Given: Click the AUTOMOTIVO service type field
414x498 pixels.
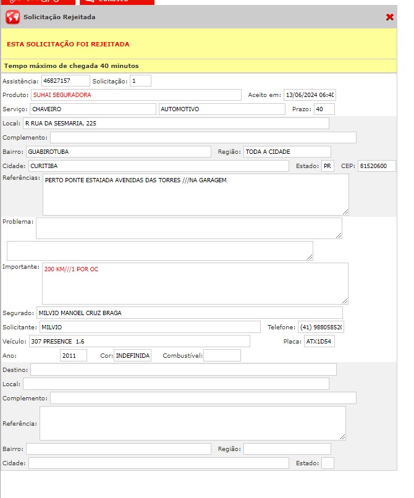Looking at the screenshot, I should click(x=222, y=109).
